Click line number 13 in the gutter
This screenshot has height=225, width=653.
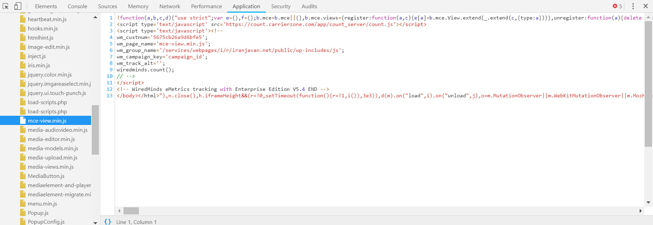[x=109, y=96]
